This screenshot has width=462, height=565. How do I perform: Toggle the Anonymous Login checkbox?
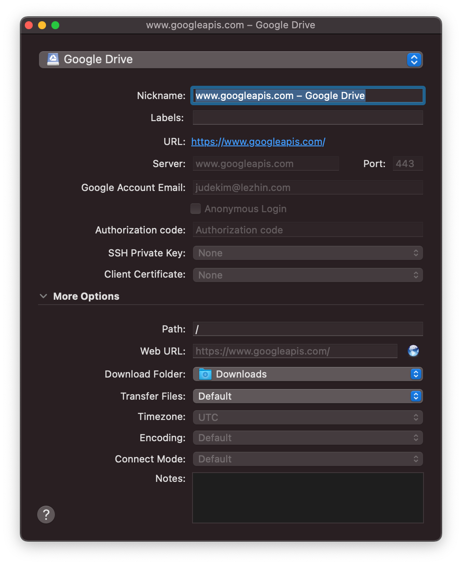click(x=196, y=209)
